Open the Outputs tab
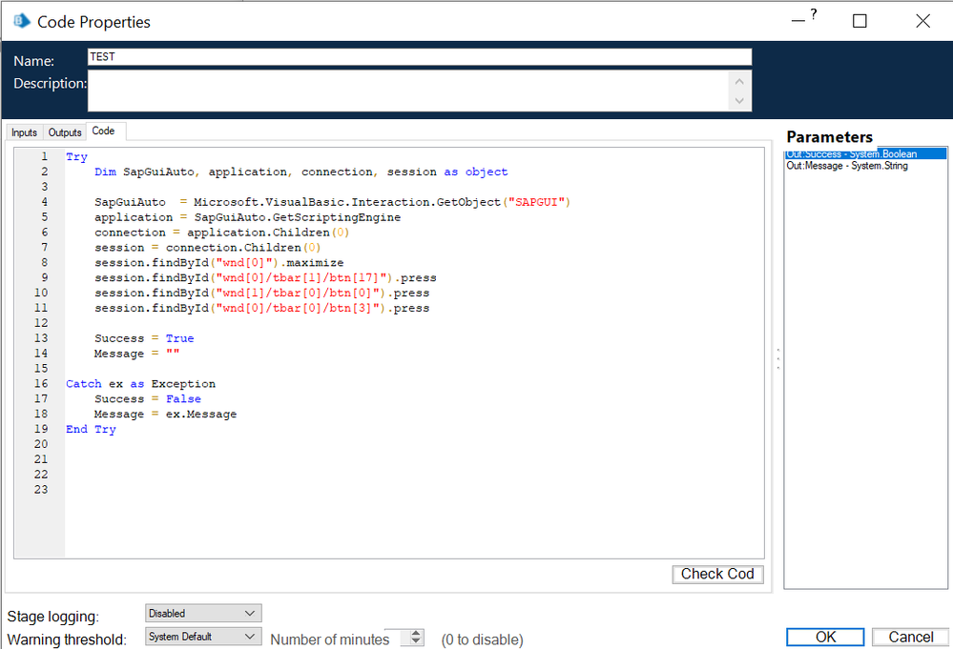The width and height of the screenshot is (953, 649). click(65, 132)
